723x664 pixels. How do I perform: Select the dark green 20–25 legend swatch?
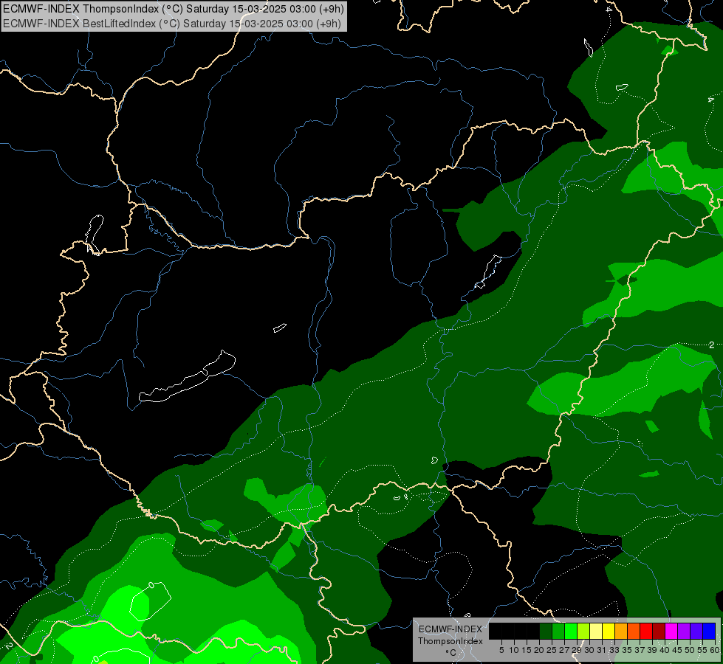(x=546, y=631)
